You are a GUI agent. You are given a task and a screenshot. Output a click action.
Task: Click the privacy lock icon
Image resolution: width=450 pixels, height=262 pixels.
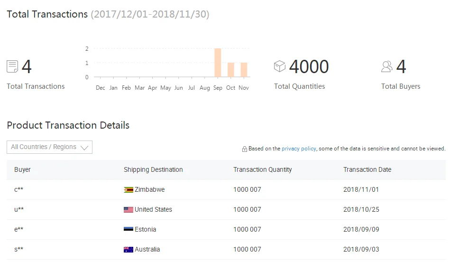[245, 149]
